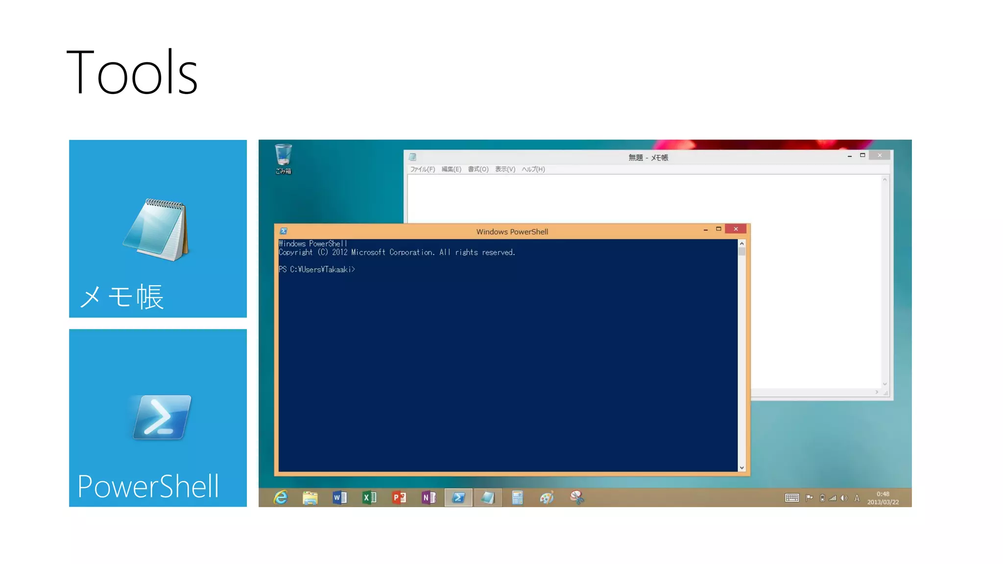
Task: Check battery status tray icon
Action: coord(822,498)
